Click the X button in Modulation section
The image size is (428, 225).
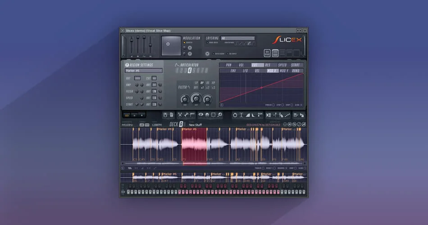(x=190, y=48)
